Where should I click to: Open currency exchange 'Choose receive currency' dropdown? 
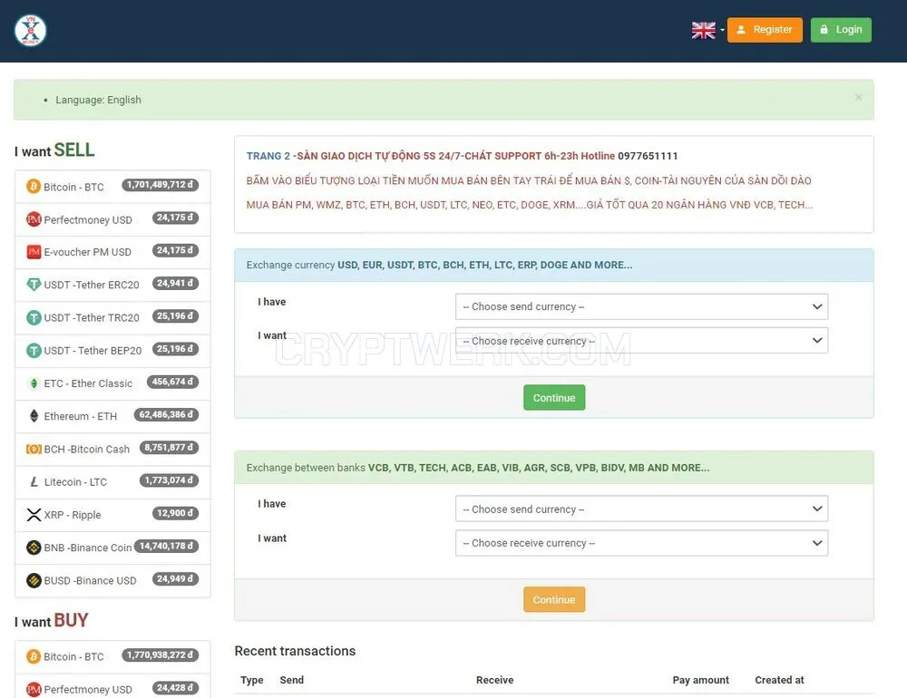pos(641,341)
